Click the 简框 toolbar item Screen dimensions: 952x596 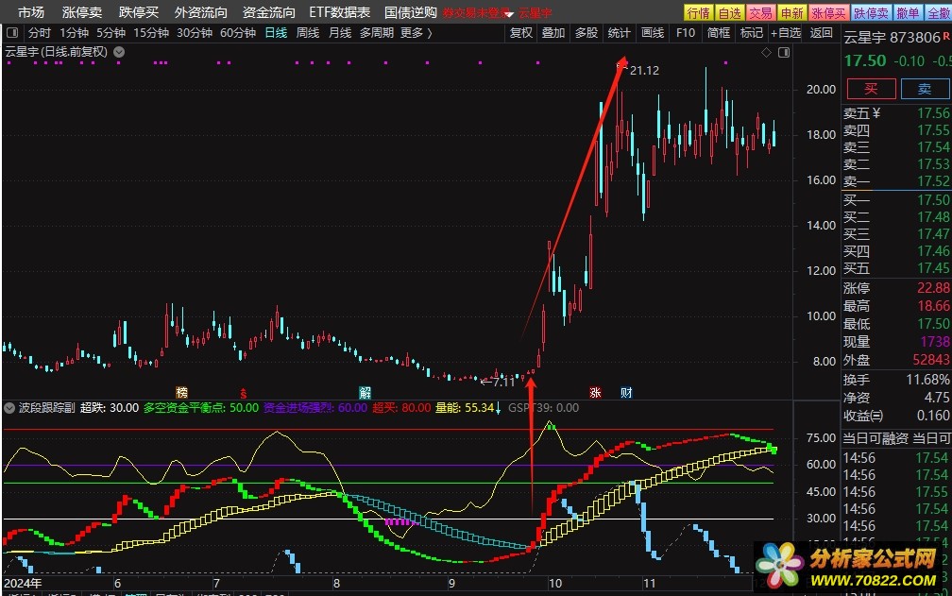coord(719,33)
